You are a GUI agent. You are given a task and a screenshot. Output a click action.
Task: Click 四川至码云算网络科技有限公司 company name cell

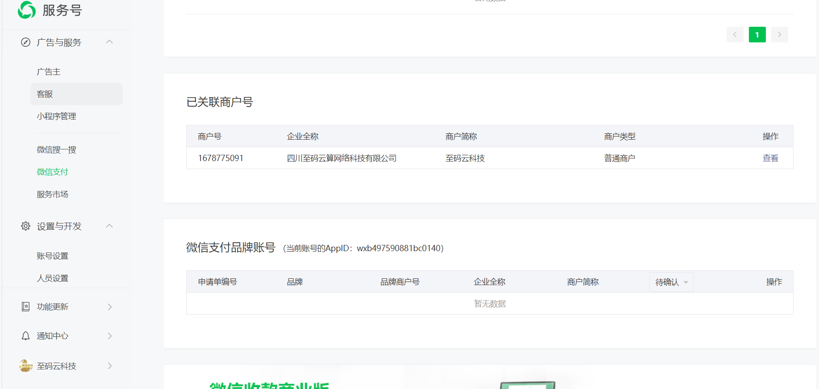(342, 158)
